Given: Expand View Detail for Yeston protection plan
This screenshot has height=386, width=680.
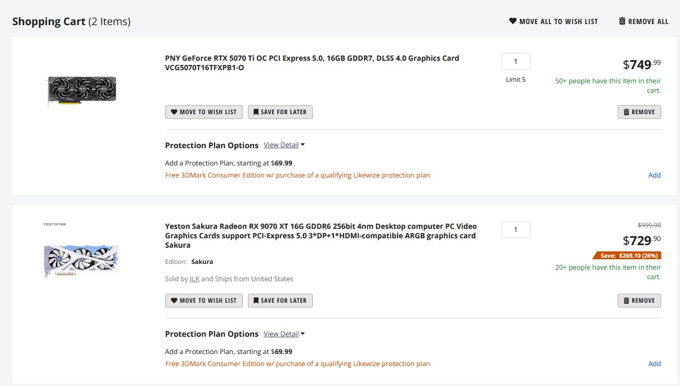Looking at the screenshot, I should pyautogui.click(x=284, y=334).
